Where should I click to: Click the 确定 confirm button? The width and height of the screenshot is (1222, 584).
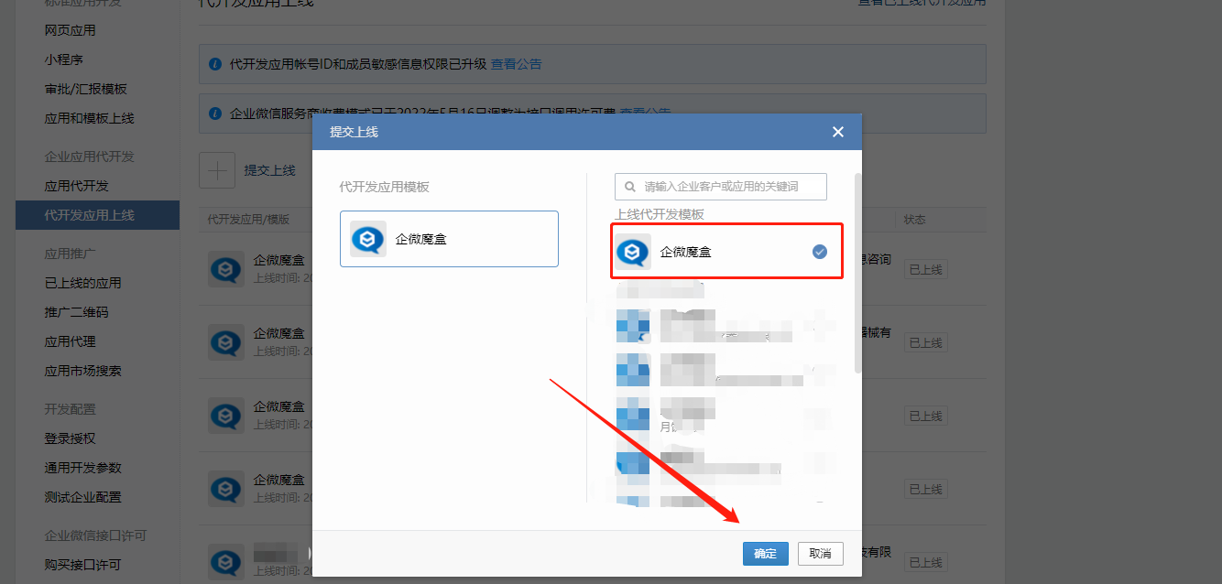tap(765, 554)
